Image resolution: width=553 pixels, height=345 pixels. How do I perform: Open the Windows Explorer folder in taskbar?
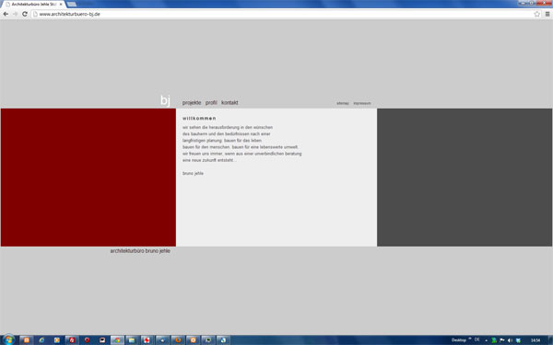pyautogui.click(x=132, y=340)
